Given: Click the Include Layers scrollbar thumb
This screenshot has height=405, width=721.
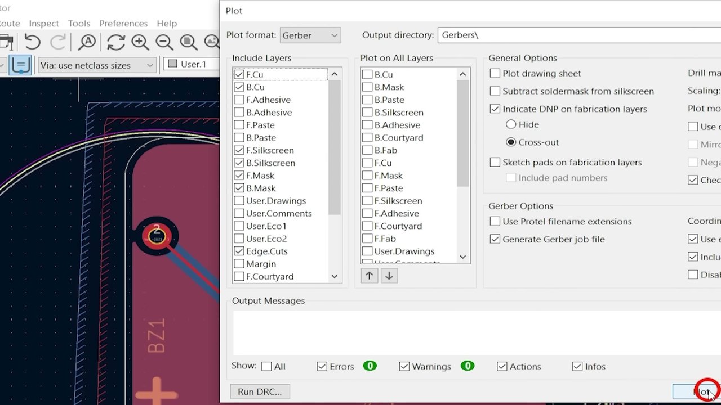Looking at the screenshot, I should [335, 148].
